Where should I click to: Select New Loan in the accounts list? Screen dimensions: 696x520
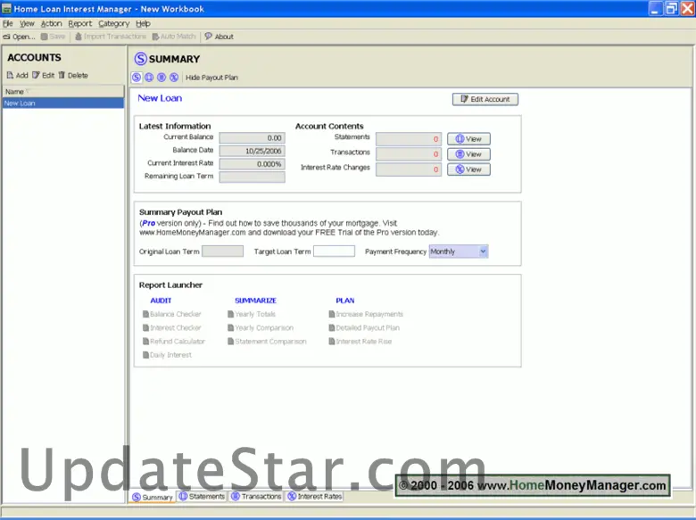click(x=62, y=103)
